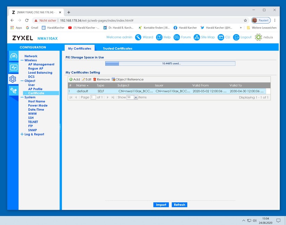Click the page number input field
286x225 pixels.
click(93, 97)
